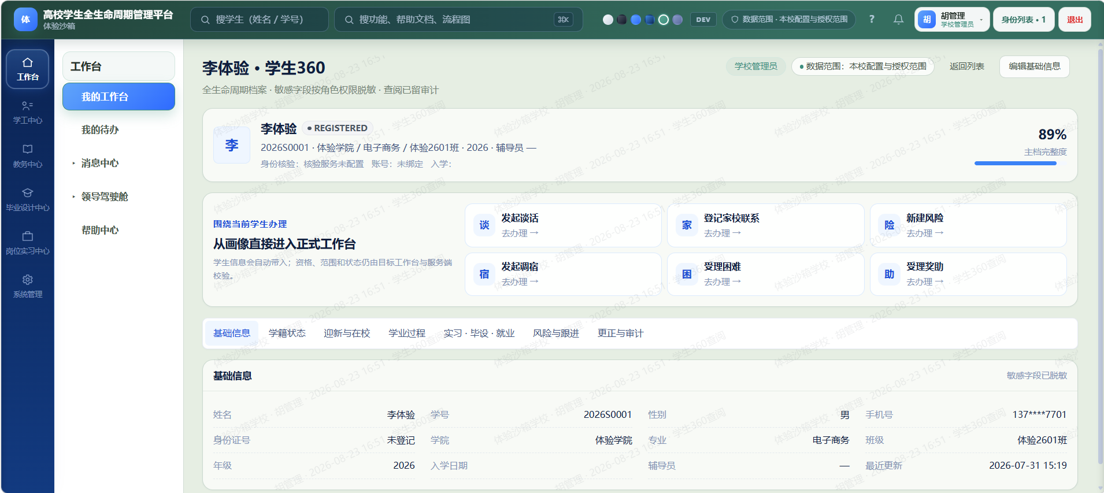Click the magnifier in function search box
The image size is (1104, 493).
point(349,20)
